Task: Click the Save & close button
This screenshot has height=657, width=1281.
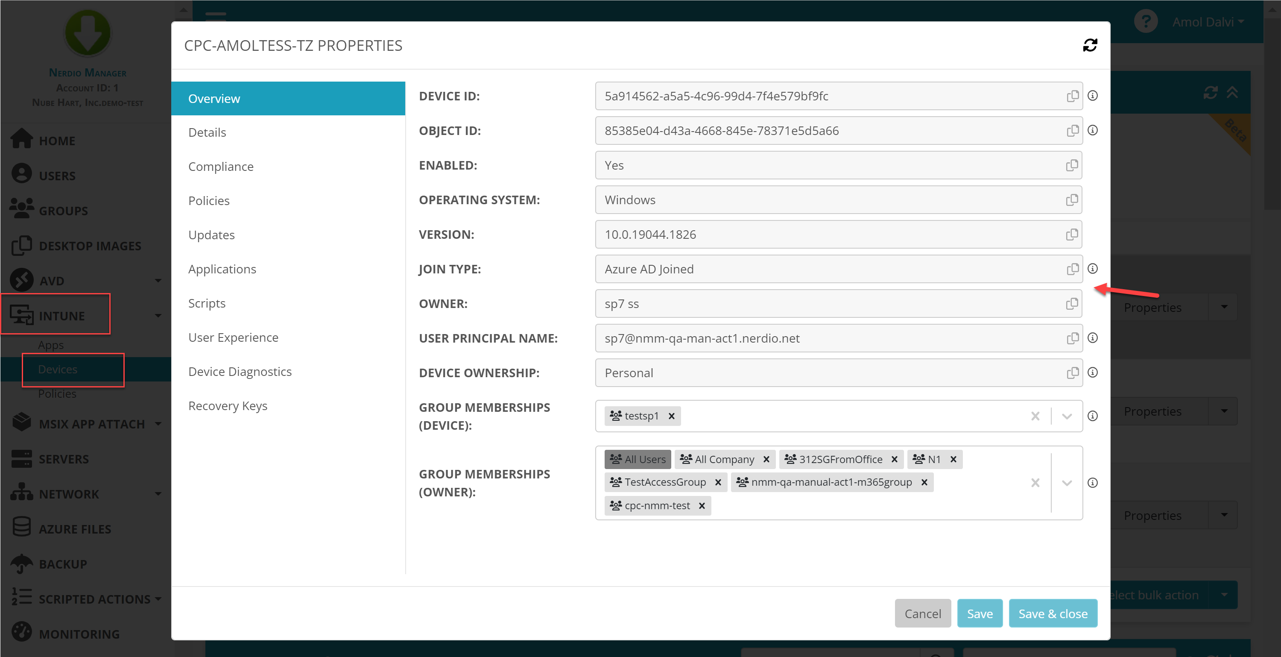Action: tap(1053, 613)
